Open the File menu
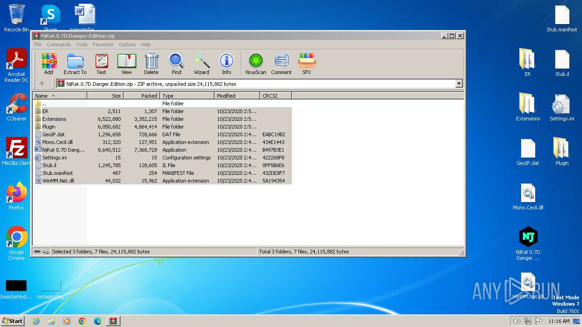 pos(38,45)
